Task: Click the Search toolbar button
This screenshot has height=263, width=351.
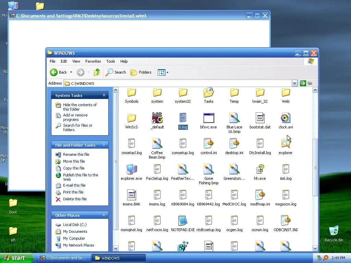Action: pyautogui.click(x=116, y=72)
